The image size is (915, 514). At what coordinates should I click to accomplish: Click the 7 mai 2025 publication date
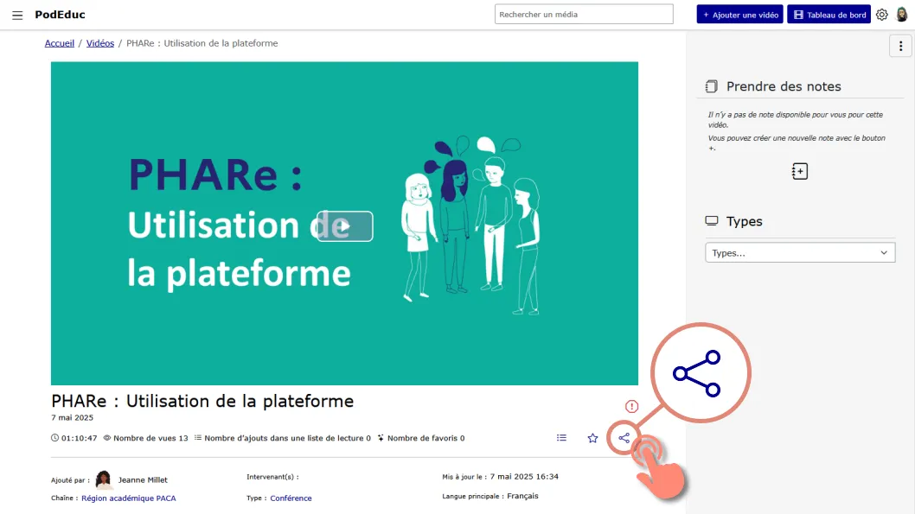pyautogui.click(x=73, y=417)
